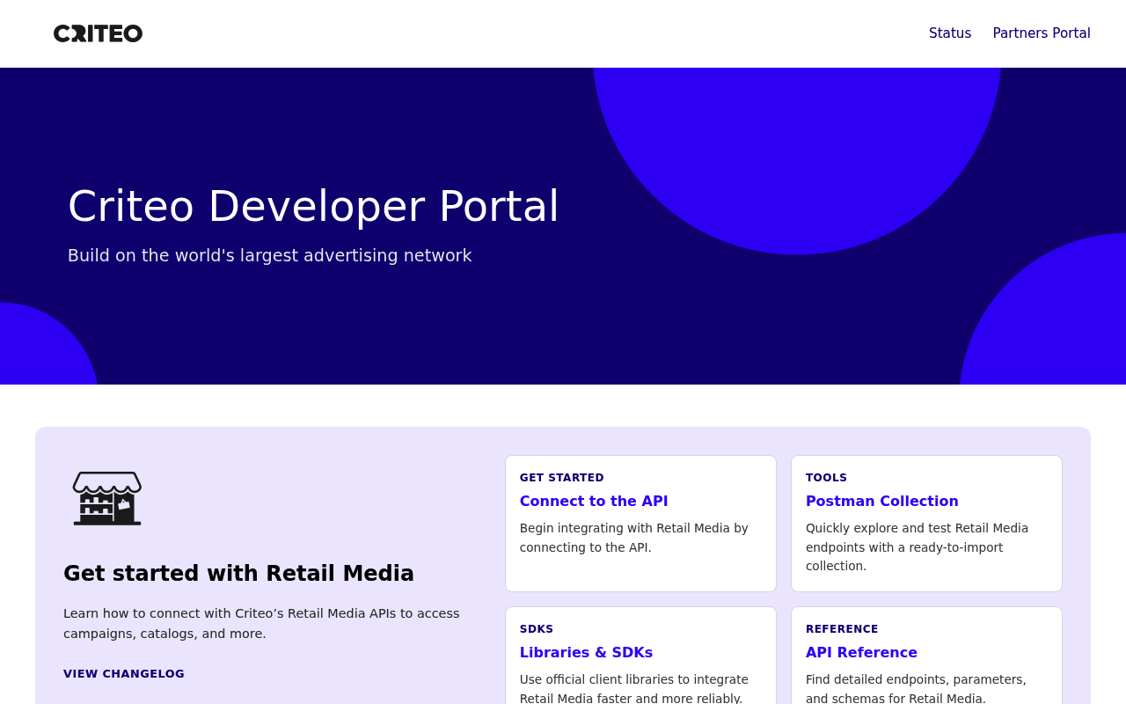The height and width of the screenshot is (704, 1126).
Task: Click the TOOLS label
Action: click(826, 478)
